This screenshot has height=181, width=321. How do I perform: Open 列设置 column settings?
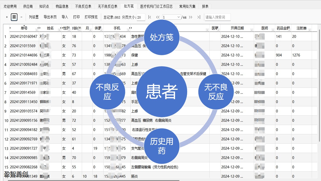tap(34, 17)
